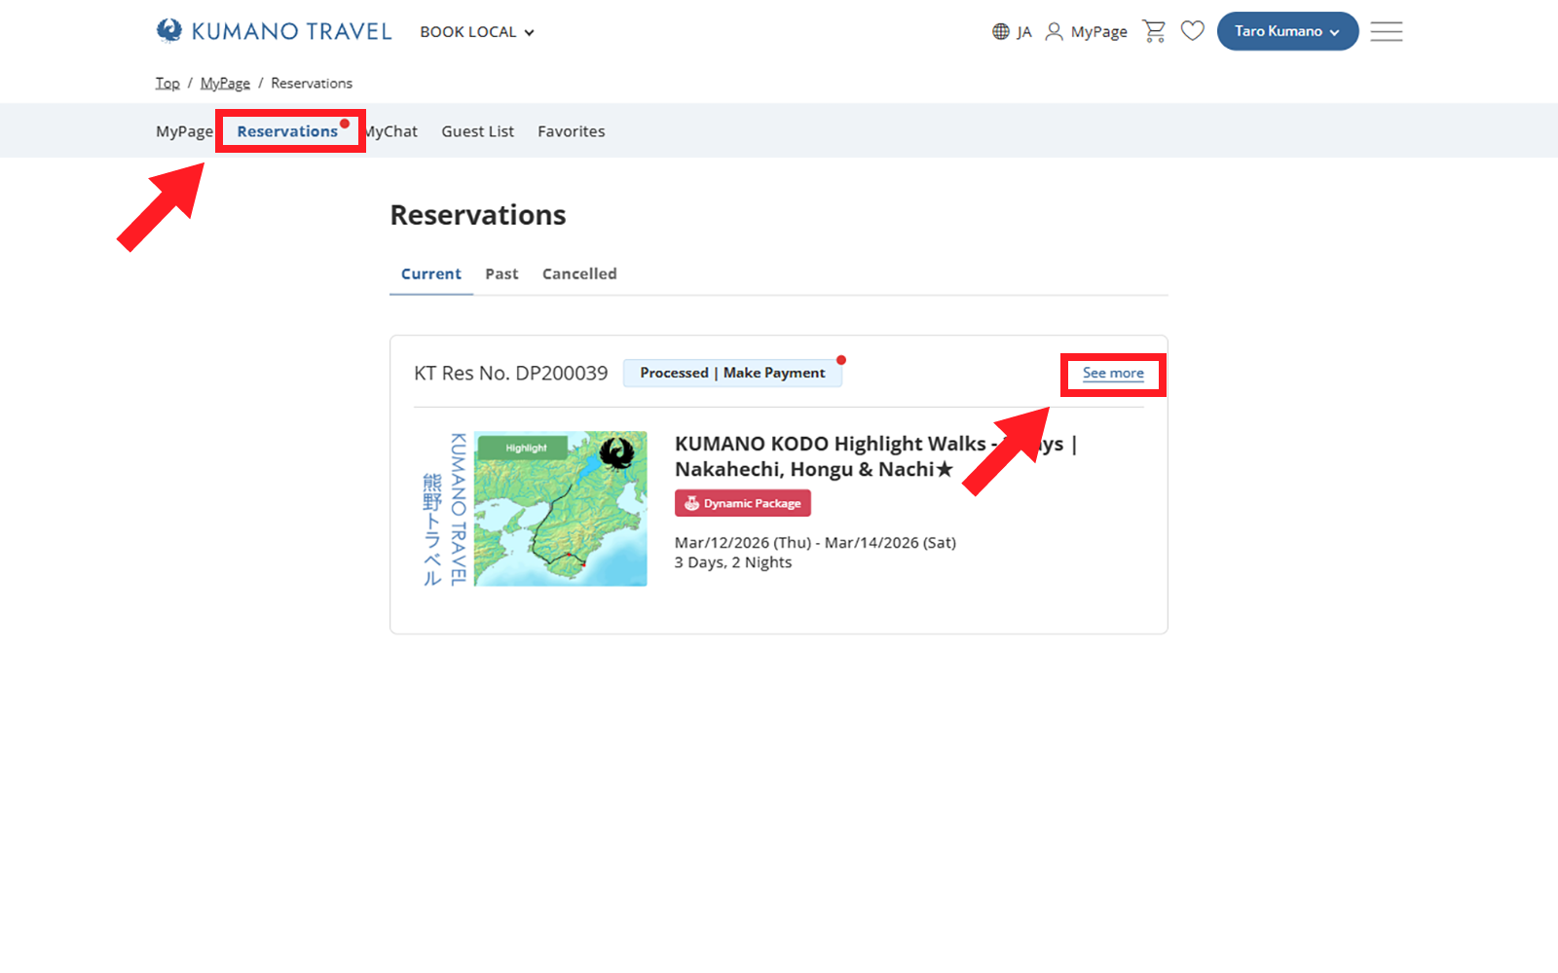1558x973 pixels.
Task: Click the Processed | Make Payment status badge
Action: pos(732,374)
